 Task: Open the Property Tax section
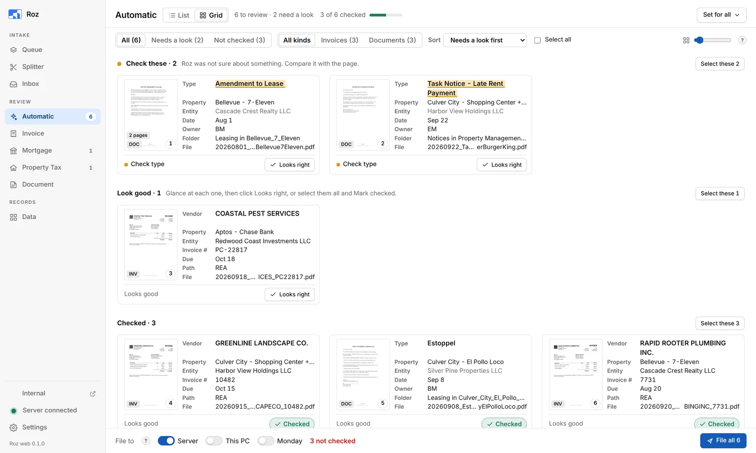click(x=52, y=168)
